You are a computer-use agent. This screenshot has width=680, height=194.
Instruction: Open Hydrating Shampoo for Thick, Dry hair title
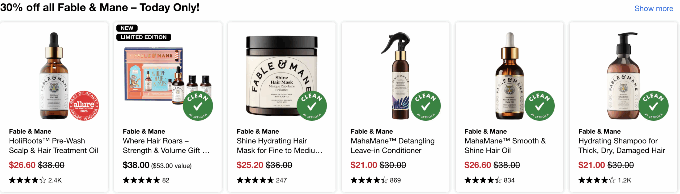(x=622, y=146)
